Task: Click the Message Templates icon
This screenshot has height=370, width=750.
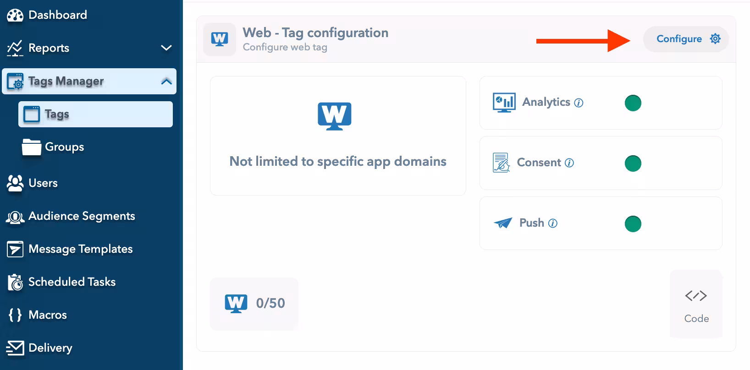Action: [15, 249]
